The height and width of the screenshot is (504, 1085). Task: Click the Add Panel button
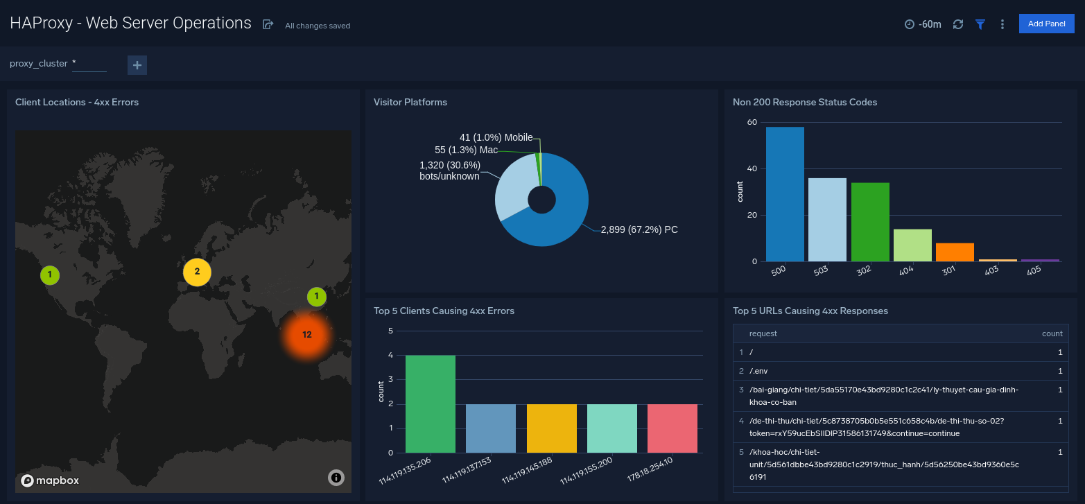[x=1046, y=24]
